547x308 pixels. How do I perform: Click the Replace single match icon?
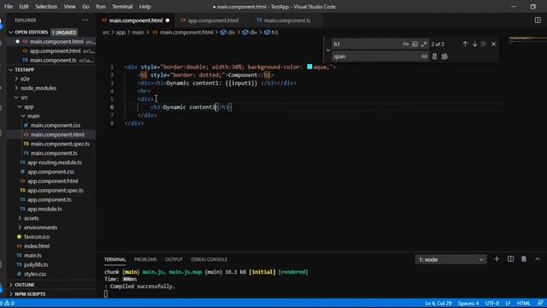(434, 56)
